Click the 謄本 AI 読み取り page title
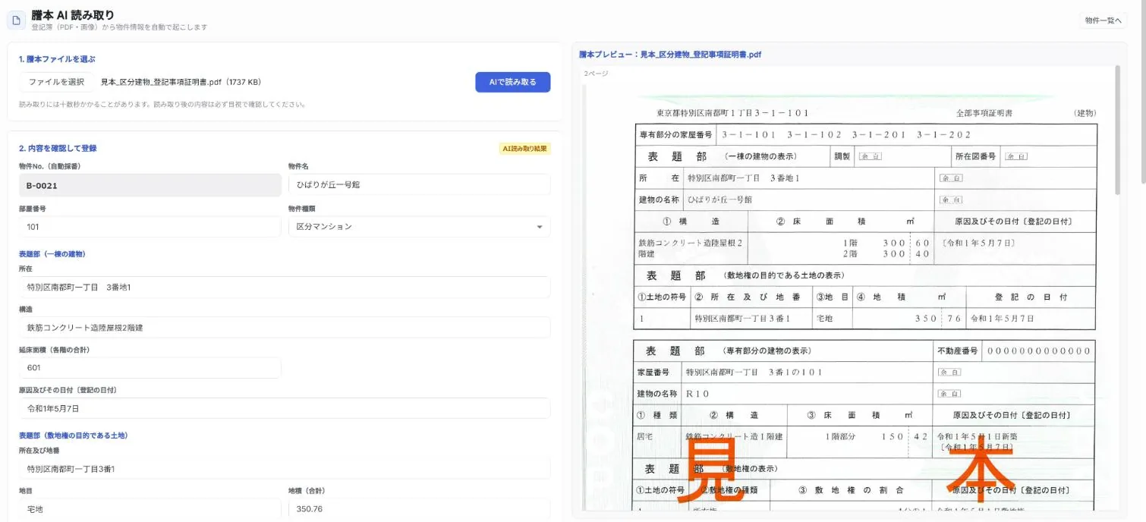Image resolution: width=1146 pixels, height=522 pixels. point(73,15)
